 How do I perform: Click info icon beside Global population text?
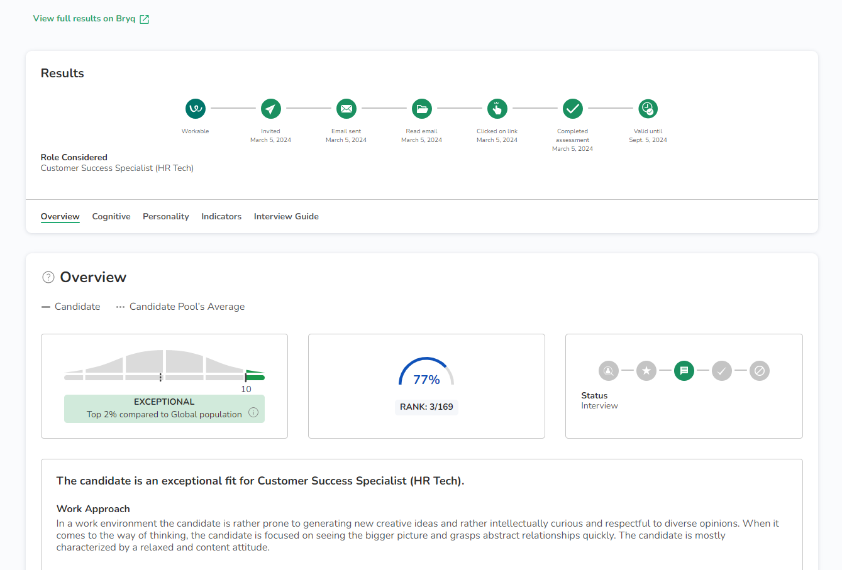253,413
